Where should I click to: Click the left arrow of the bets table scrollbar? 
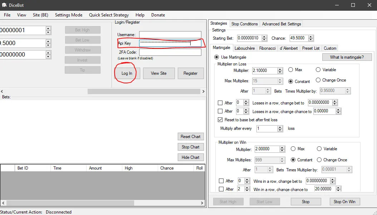click(3, 203)
